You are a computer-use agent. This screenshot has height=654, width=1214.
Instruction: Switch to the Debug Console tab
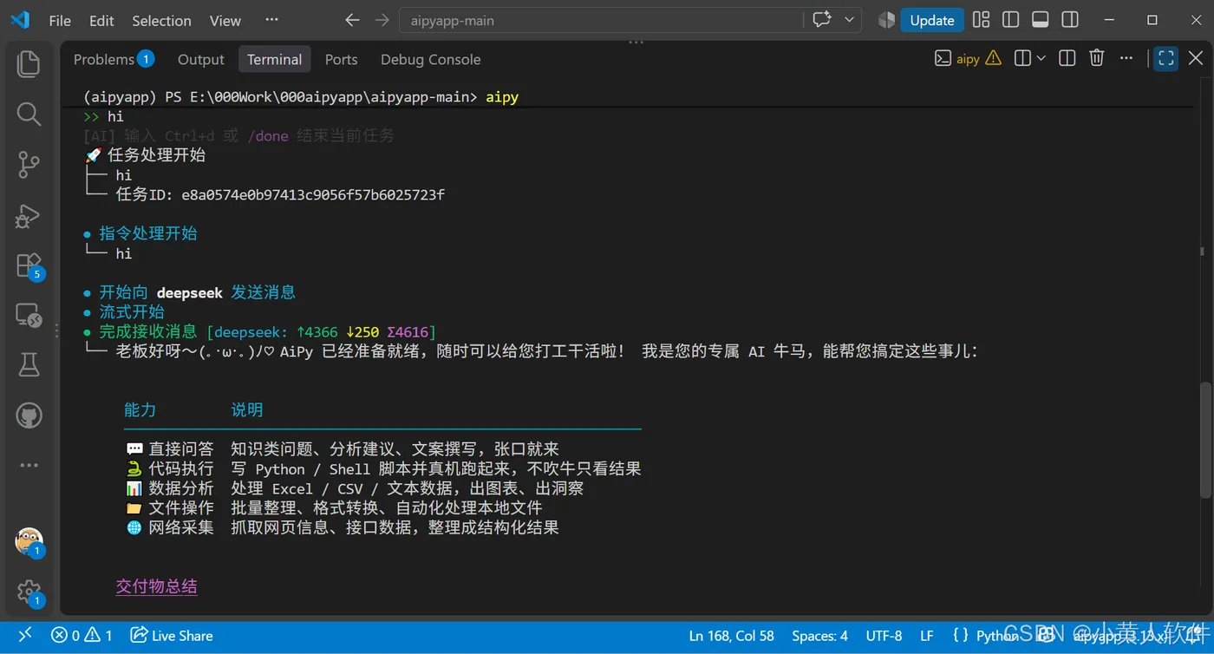(430, 59)
